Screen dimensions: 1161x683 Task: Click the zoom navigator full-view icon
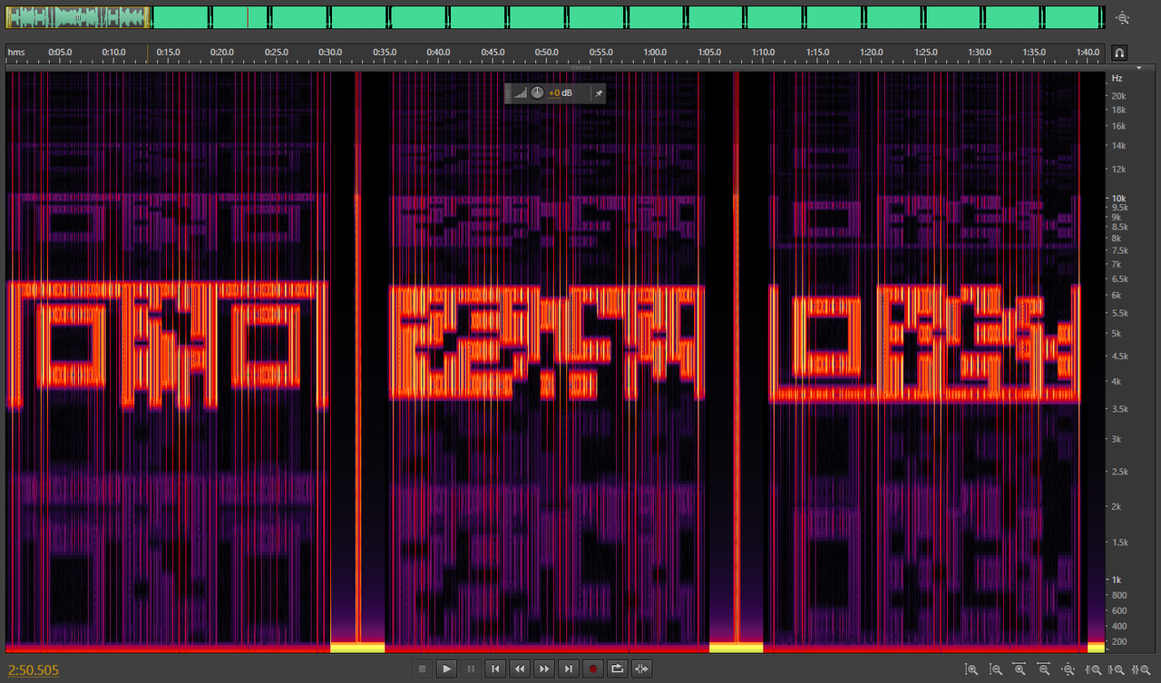[1123, 17]
